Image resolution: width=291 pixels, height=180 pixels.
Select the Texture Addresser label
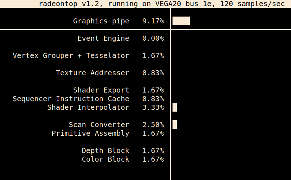click(93, 73)
